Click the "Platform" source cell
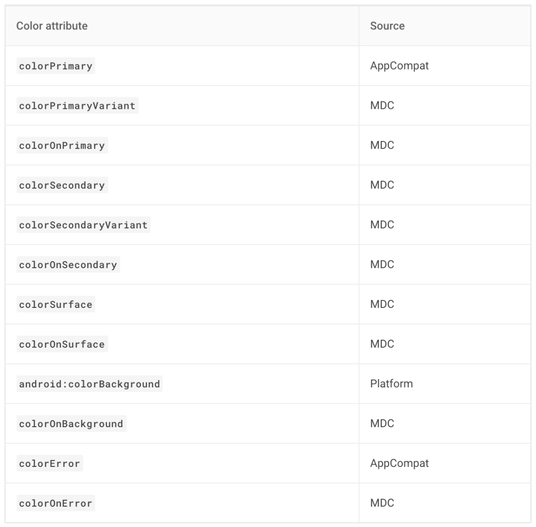536x527 pixels. (391, 384)
